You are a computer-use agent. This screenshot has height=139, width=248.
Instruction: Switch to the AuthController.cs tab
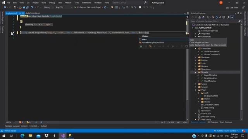33,13
